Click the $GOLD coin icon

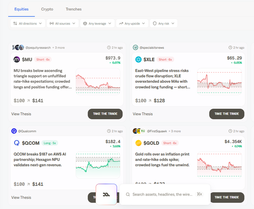tap(138, 143)
